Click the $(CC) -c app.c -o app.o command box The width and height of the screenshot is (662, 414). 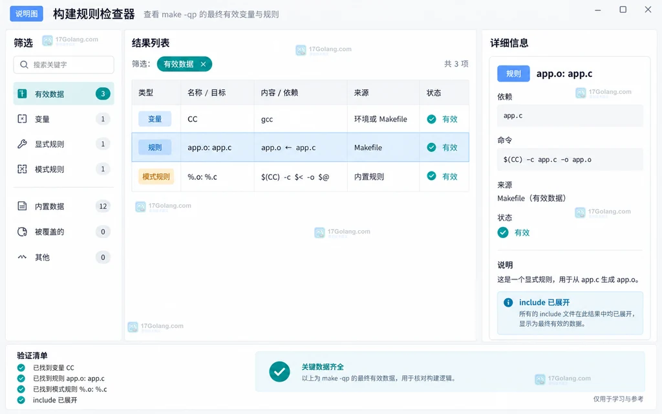coord(570,159)
